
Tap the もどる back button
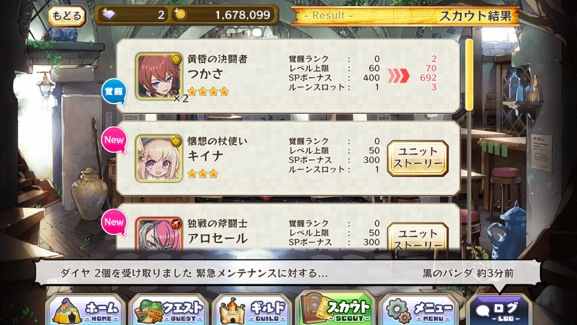pos(66,16)
